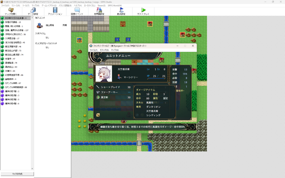Open the マップ(M) menu in SRPG Studio
This screenshot has height=178, width=285.
[35, 6]
